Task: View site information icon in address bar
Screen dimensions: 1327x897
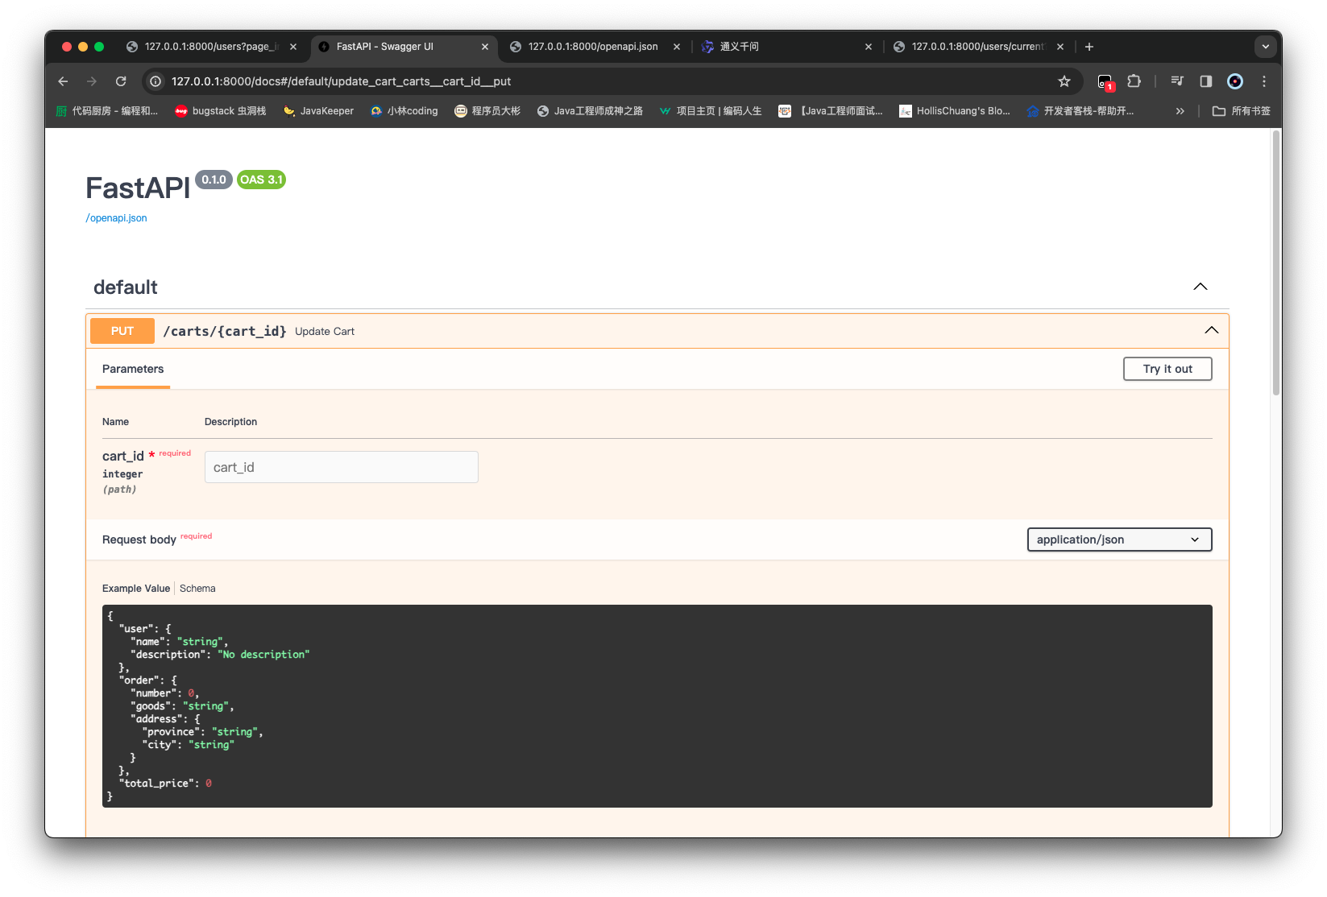Action: pyautogui.click(x=156, y=81)
